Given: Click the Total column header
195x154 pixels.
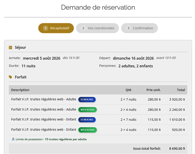Looking at the screenshot, I should (x=181, y=90).
